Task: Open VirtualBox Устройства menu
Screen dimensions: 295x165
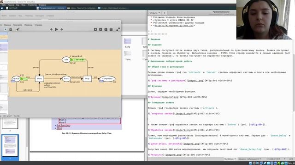Action: [32, 5]
